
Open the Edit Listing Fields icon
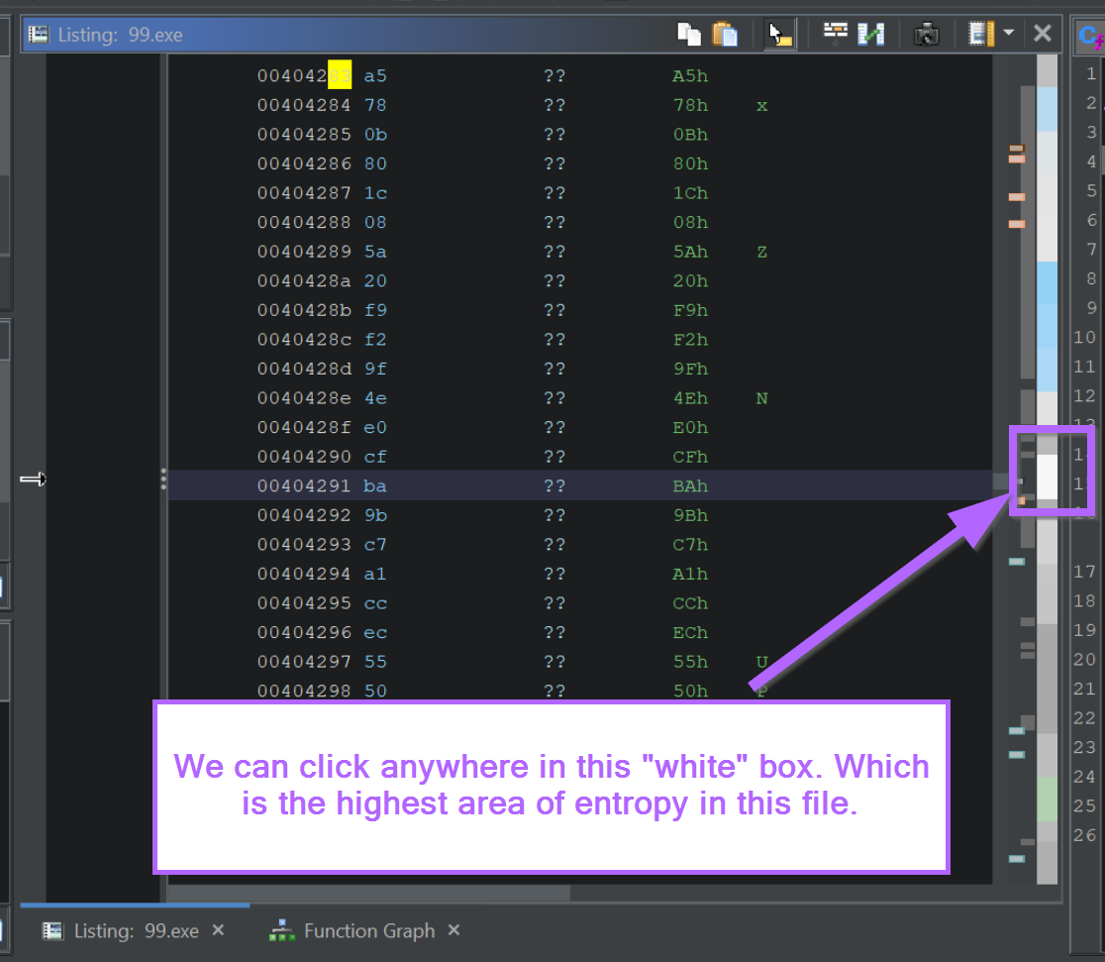pos(836,34)
